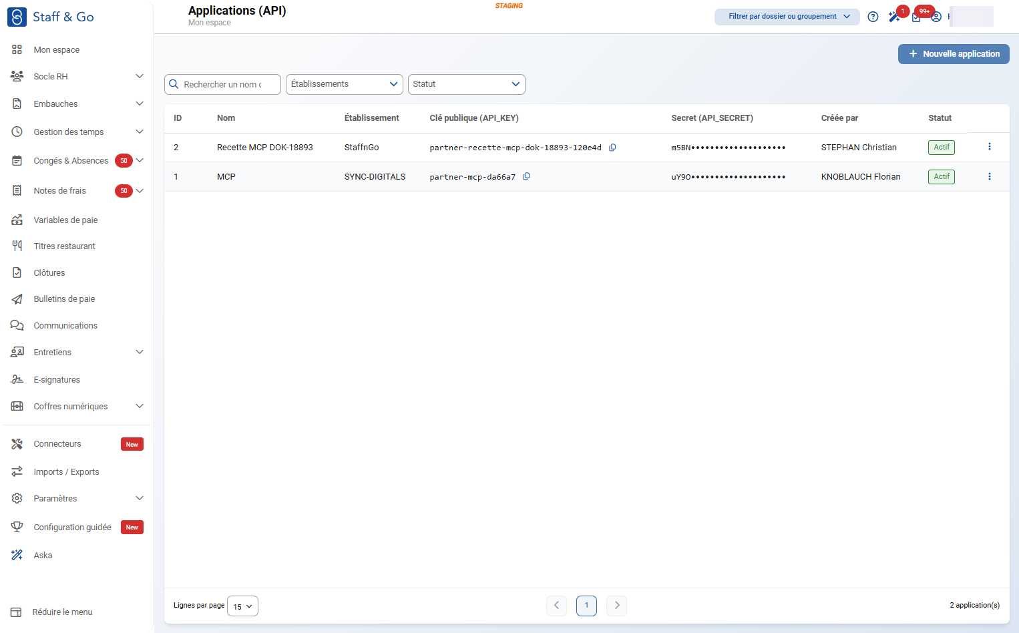Click the Communications sidebar icon
1019x633 pixels.
(17, 326)
